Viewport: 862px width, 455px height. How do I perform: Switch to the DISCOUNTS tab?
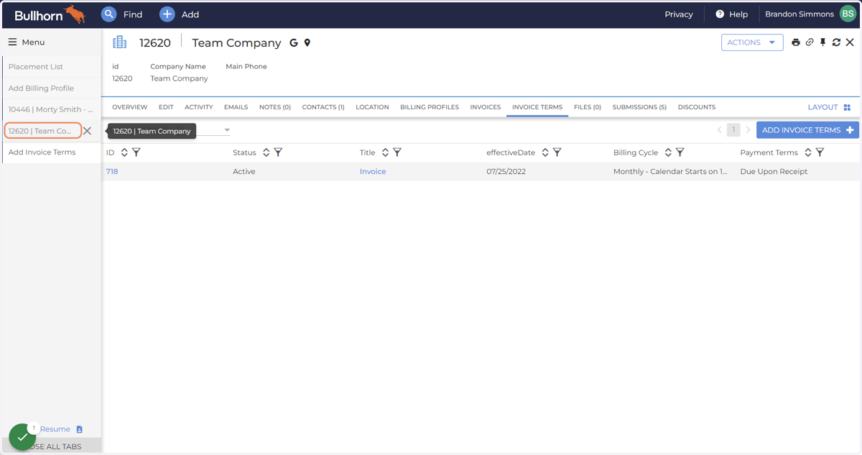pos(697,107)
